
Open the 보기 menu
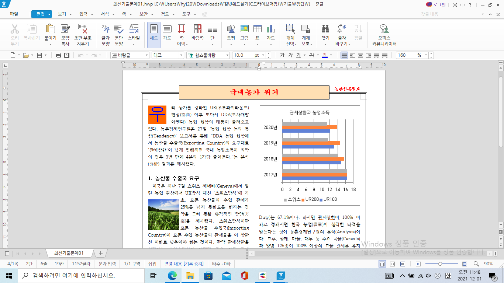tap(62, 14)
